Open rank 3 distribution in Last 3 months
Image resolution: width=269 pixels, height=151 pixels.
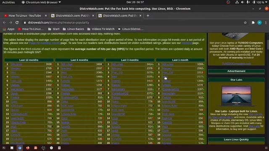[117, 73]
